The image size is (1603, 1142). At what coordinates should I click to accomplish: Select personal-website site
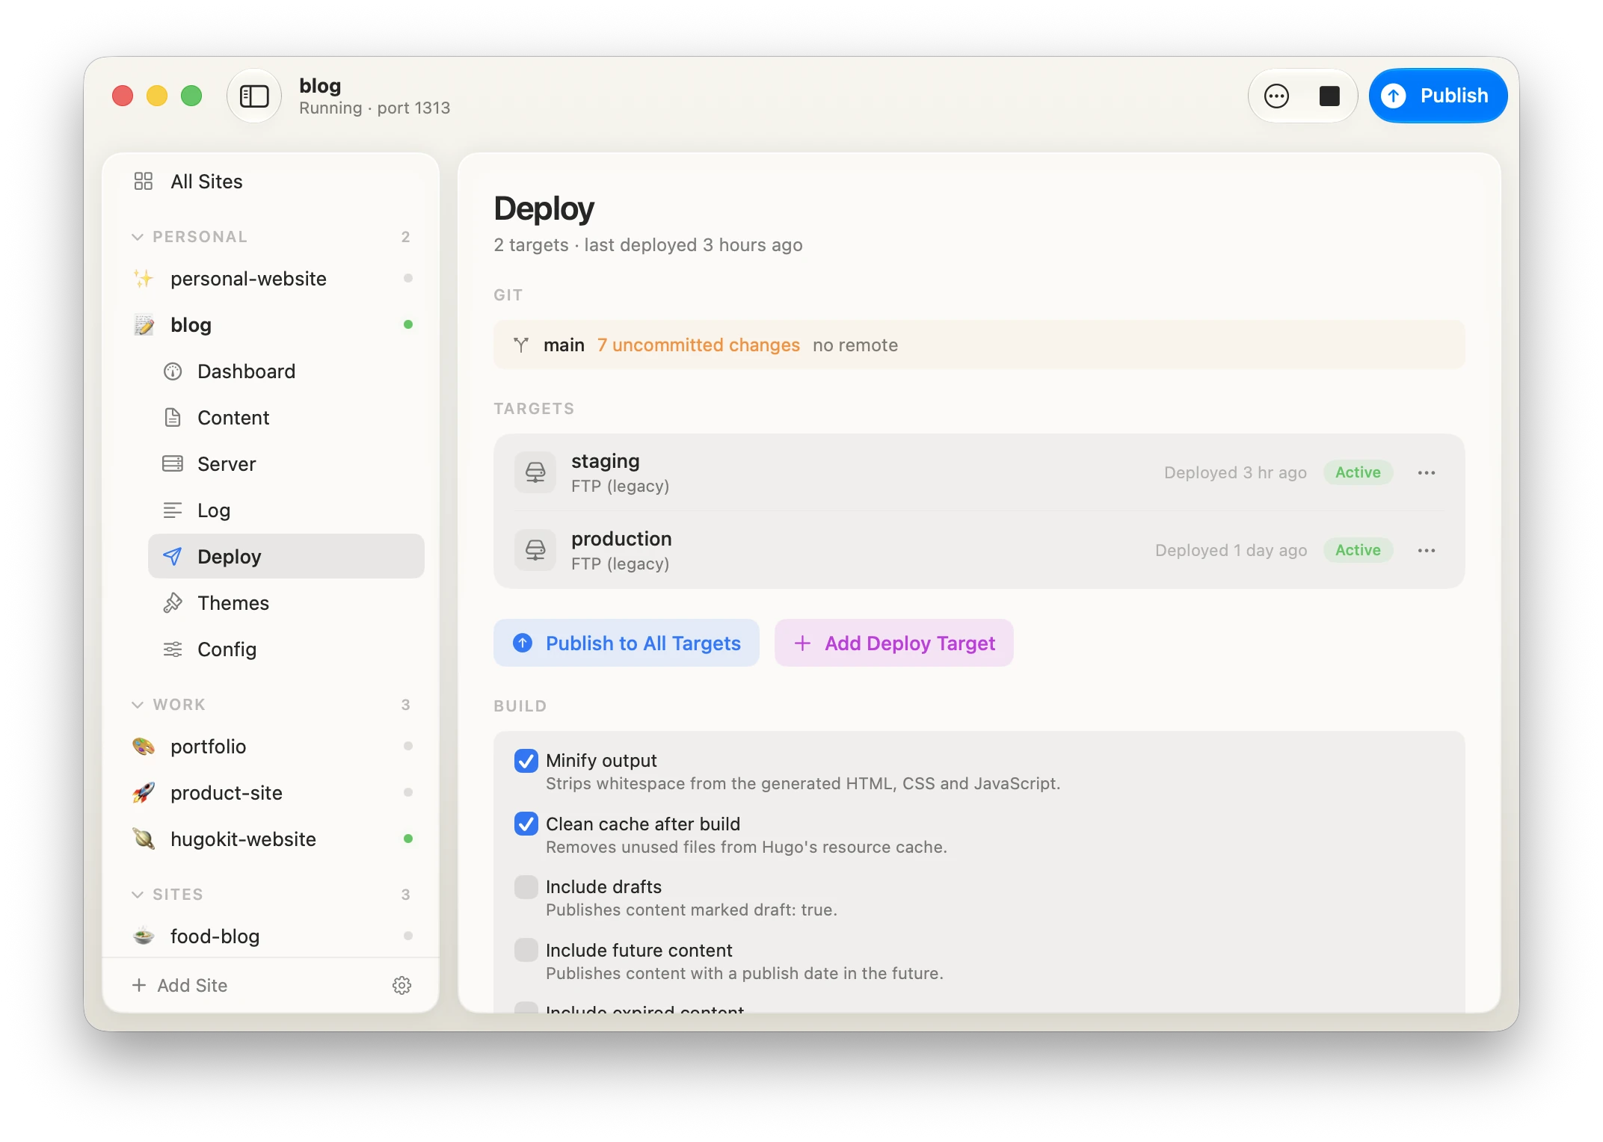pyautogui.click(x=271, y=279)
